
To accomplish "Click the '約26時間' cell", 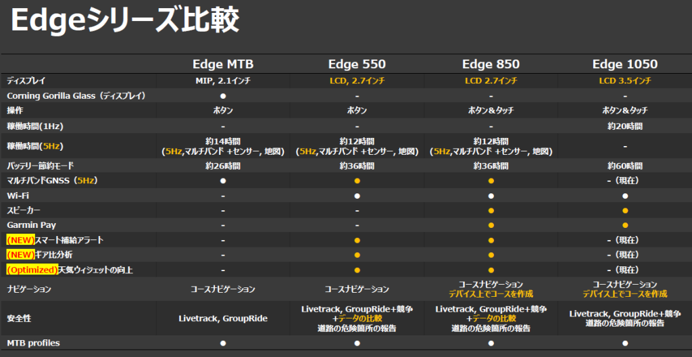I will click(x=223, y=166).
